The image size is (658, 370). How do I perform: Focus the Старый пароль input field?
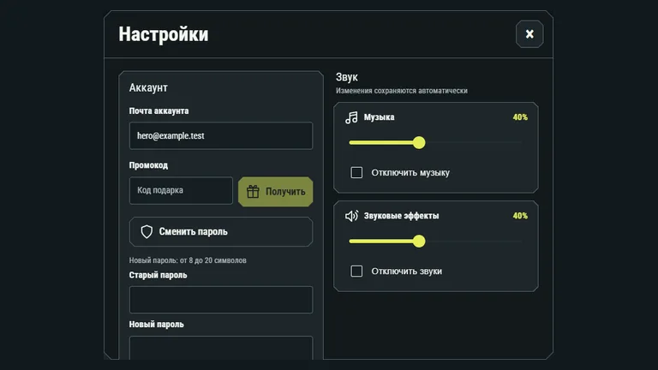pos(221,300)
